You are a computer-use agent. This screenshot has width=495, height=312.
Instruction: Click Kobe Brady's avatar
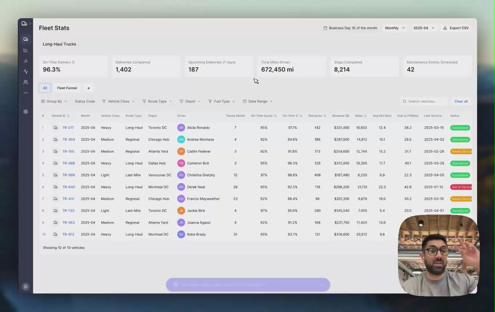click(181, 234)
